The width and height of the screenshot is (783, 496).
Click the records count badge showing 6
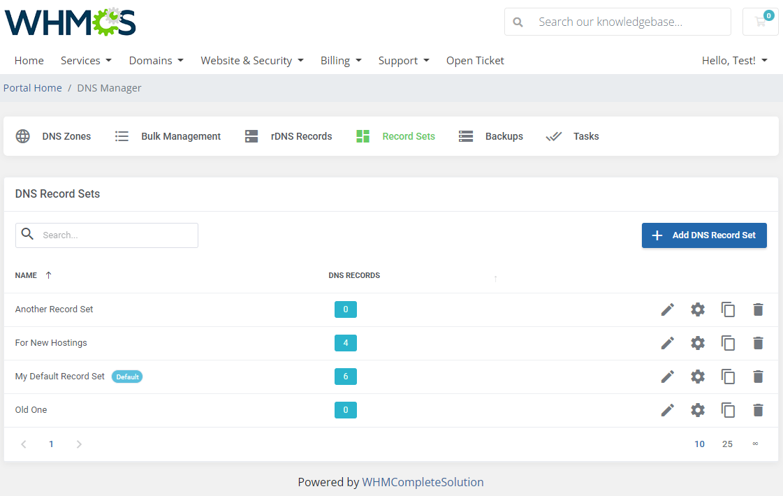[x=346, y=376]
